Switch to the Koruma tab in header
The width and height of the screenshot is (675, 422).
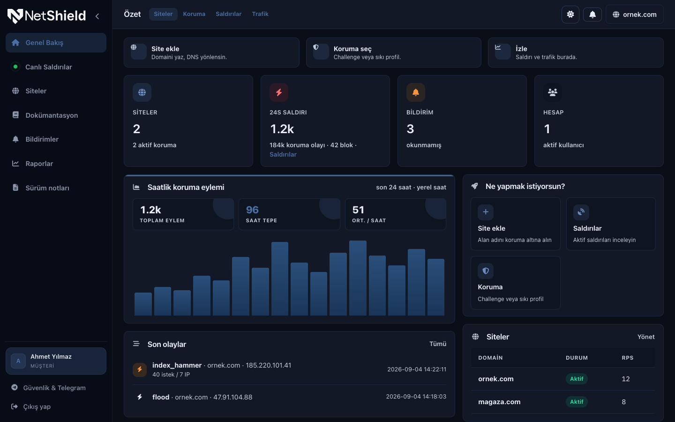[194, 14]
